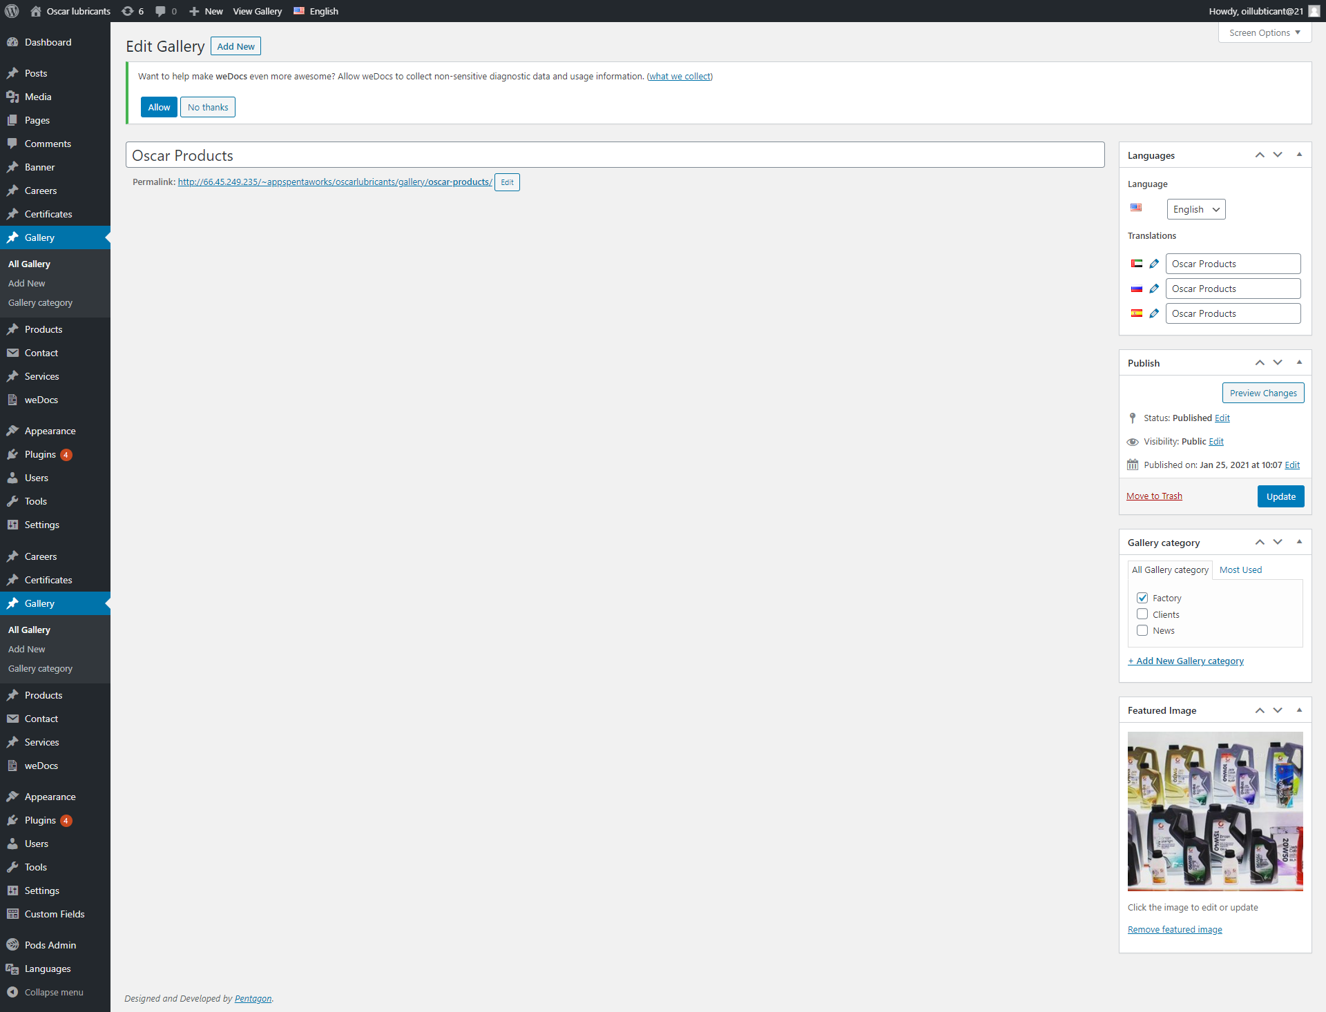1326x1012 pixels.
Task: Edit the published date link
Action: pos(1292,465)
